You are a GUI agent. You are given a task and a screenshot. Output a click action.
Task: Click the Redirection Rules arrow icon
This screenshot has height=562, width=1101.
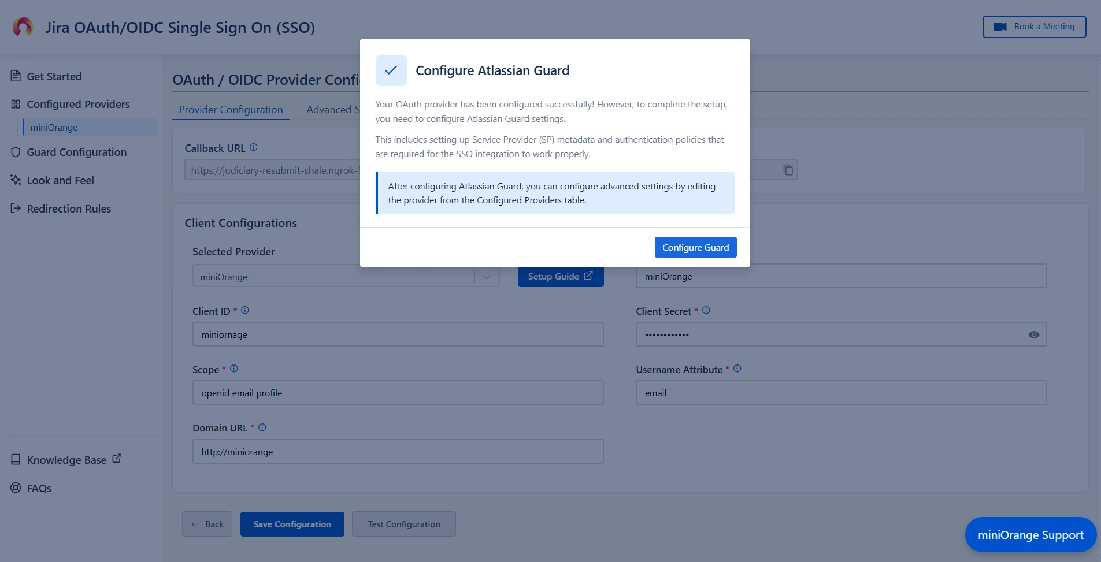coord(16,208)
